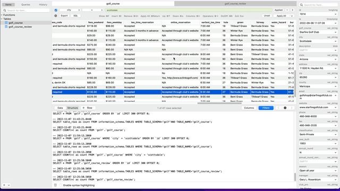
Task: Toggle the city filter checkbox
Action: pyautogui.click(x=56, y=10)
